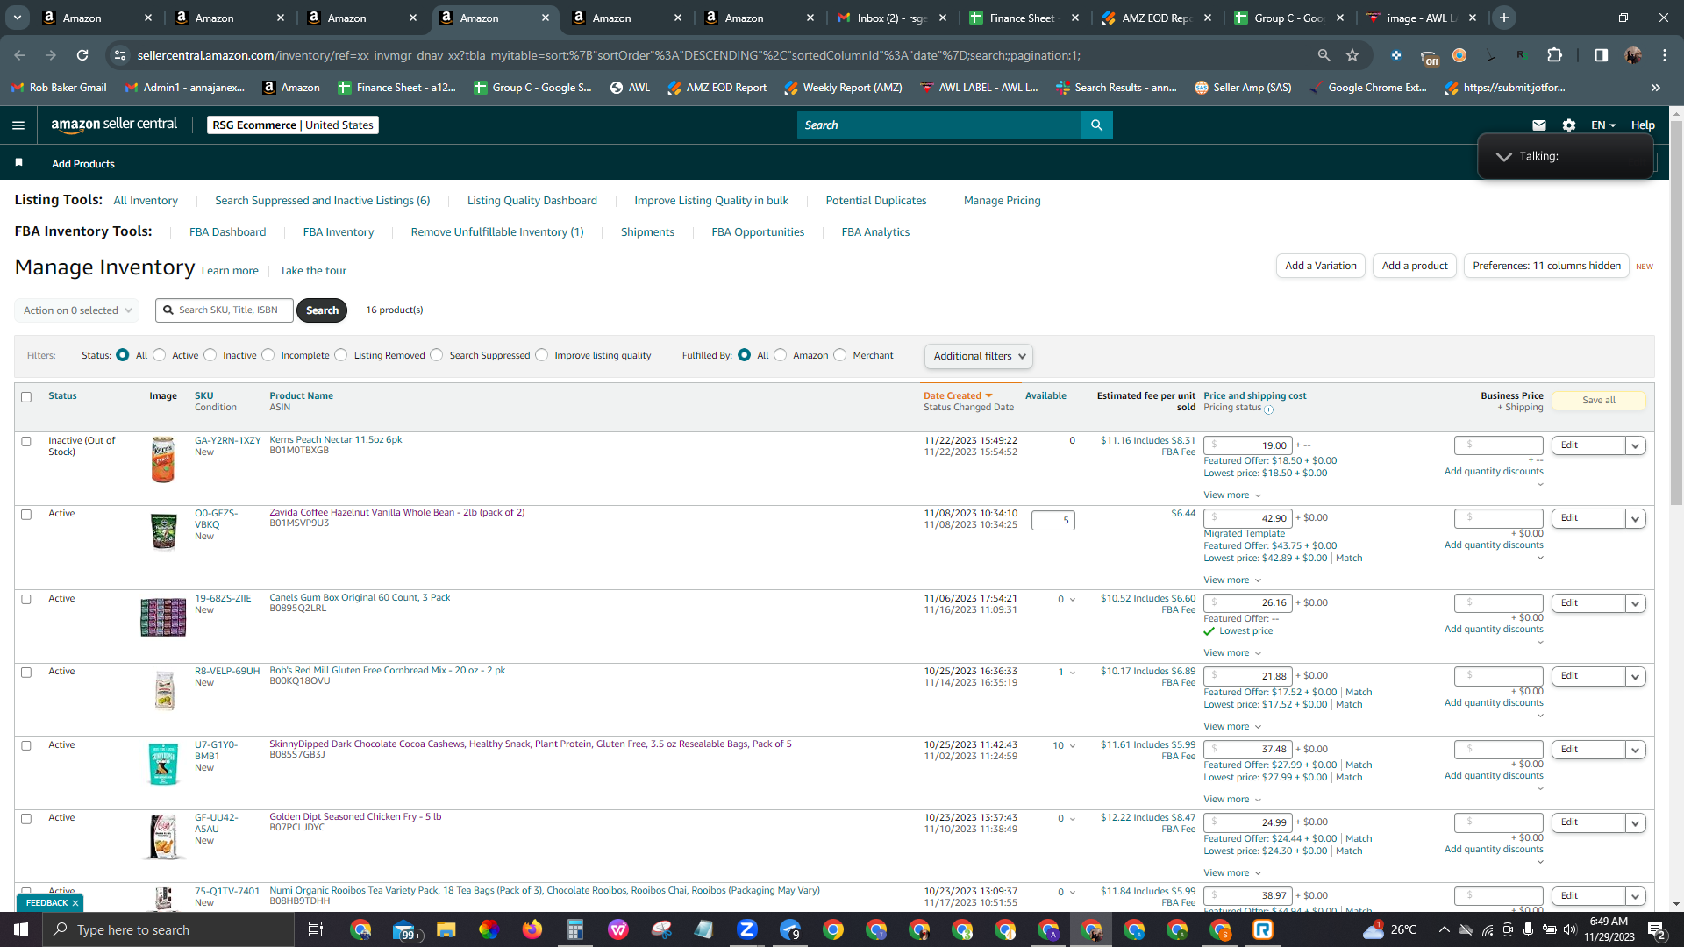This screenshot has width=1684, height=947.
Task: Open the Action on 0 selected dropdown
Action: (x=76, y=310)
